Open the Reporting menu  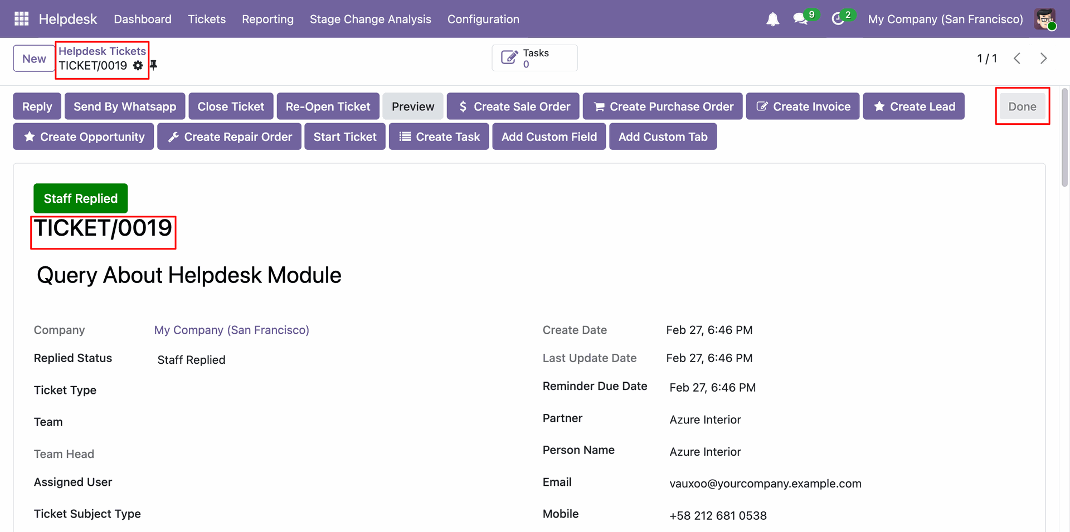267,19
